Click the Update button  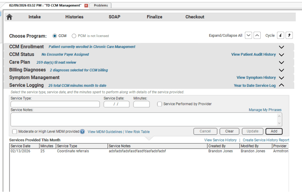[253, 131]
